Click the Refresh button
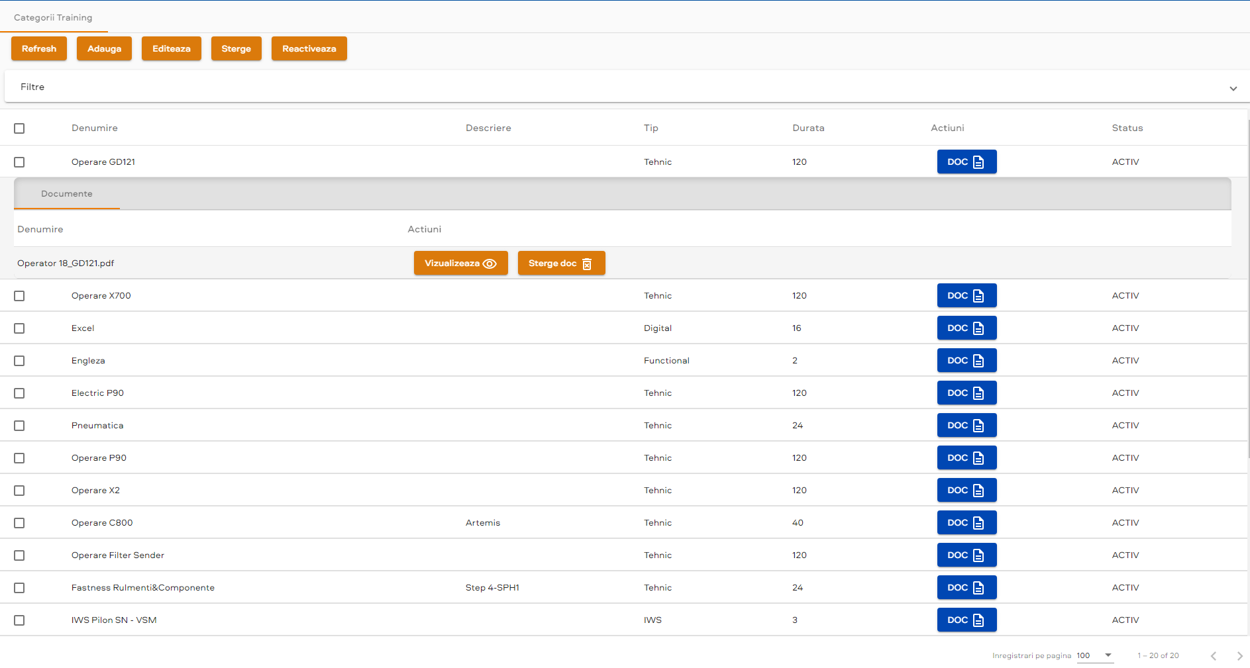Image resolution: width=1250 pixels, height=668 pixels. (39, 48)
